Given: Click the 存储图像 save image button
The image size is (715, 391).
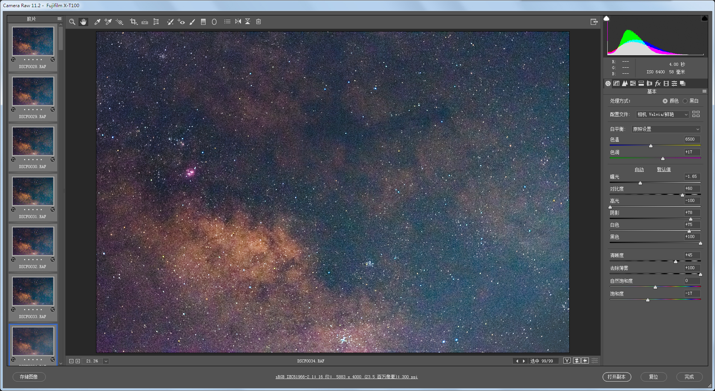Looking at the screenshot, I should click(x=29, y=377).
